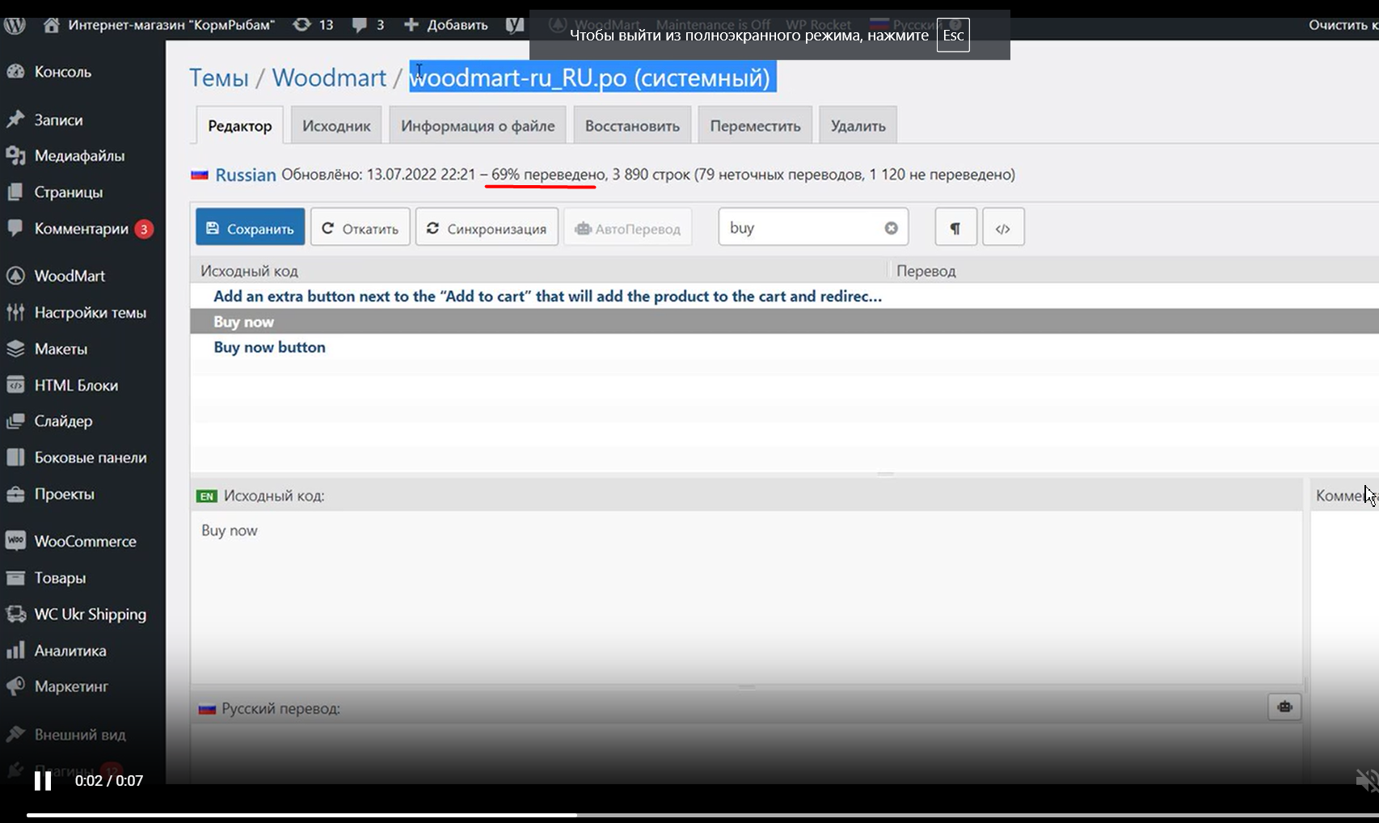
Task: Click the Russian language link
Action: (x=246, y=175)
